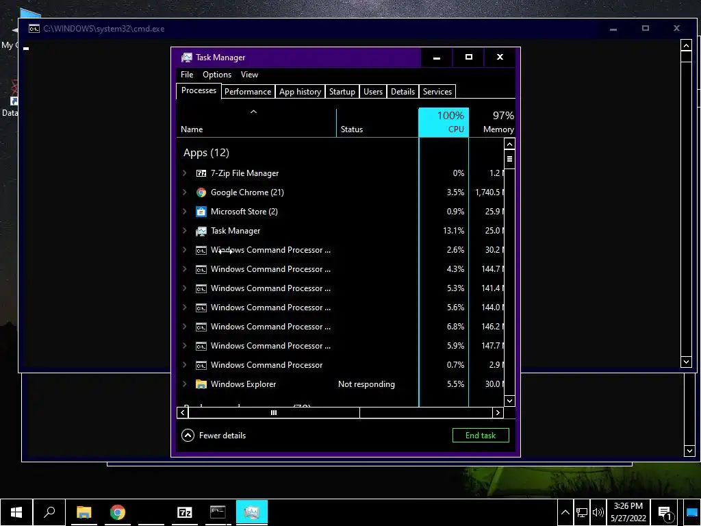This screenshot has width=701, height=526.
Task: Click the horizontal scrollbar thumb in Task Manager
Action: [274, 412]
